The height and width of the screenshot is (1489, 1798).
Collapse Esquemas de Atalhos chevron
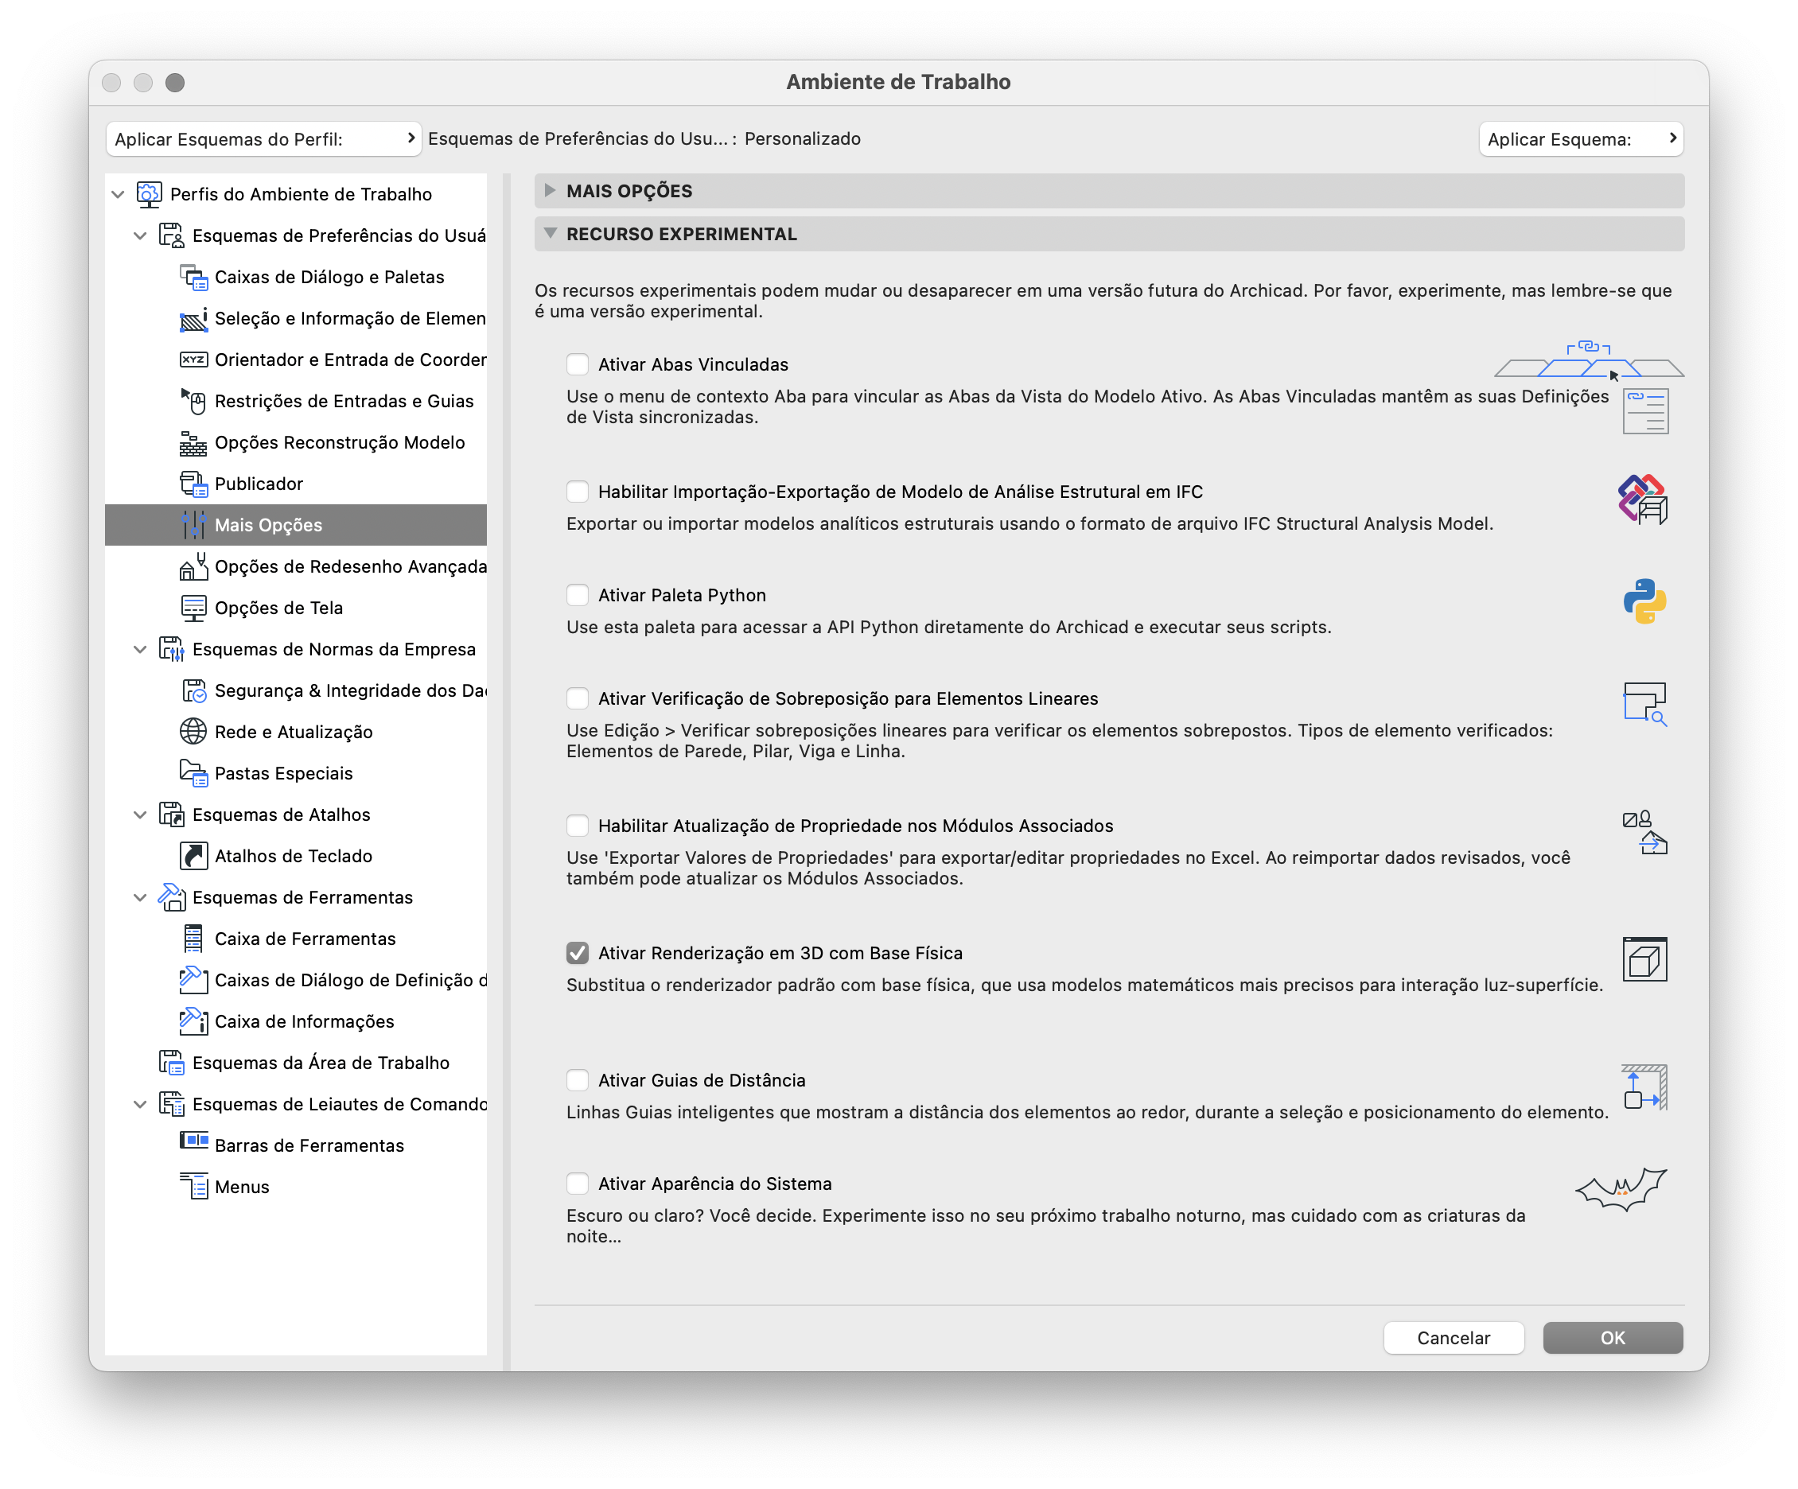coord(140,815)
